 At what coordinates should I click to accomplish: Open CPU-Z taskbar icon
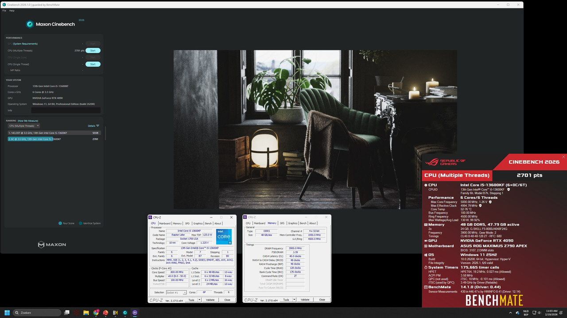[x=135, y=313]
